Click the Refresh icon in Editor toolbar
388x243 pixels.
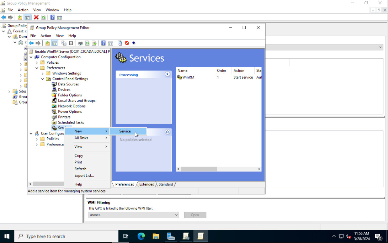point(87,43)
